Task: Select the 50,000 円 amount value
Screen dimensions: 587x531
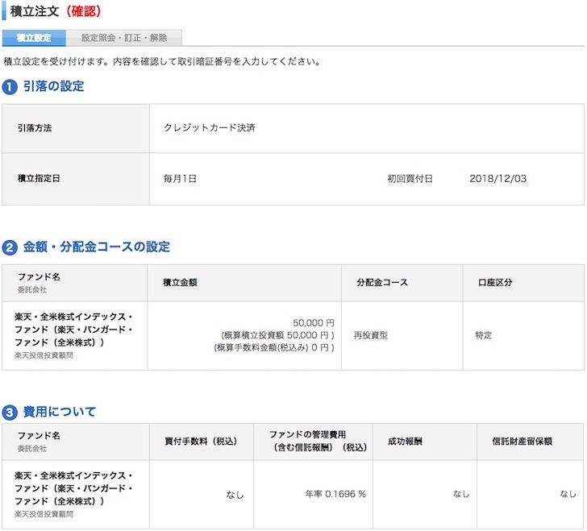Action: (x=314, y=323)
